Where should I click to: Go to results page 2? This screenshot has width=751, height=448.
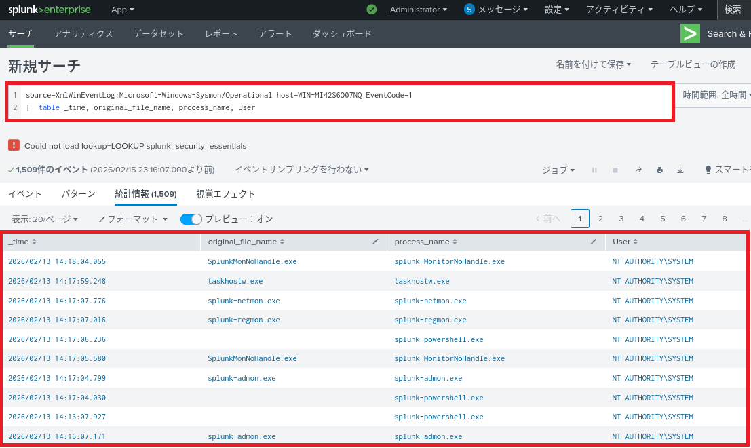[600, 219]
